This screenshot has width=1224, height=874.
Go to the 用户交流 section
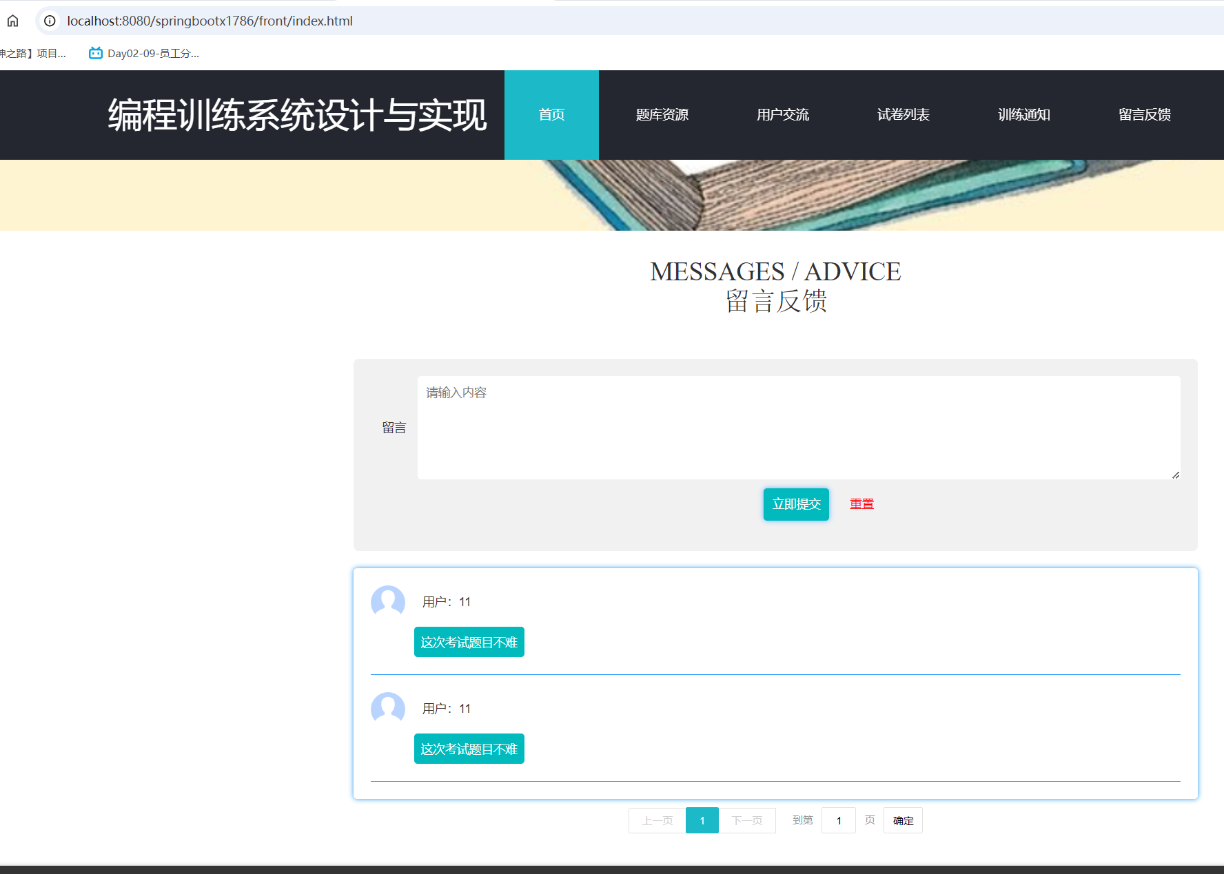(x=782, y=115)
